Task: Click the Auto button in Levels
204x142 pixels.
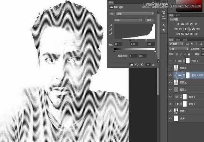Action: (x=150, y=20)
